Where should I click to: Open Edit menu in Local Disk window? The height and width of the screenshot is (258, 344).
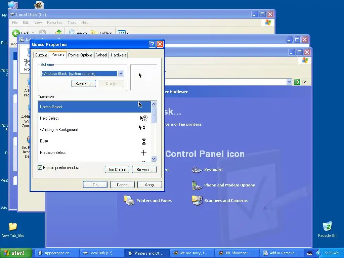point(26,23)
